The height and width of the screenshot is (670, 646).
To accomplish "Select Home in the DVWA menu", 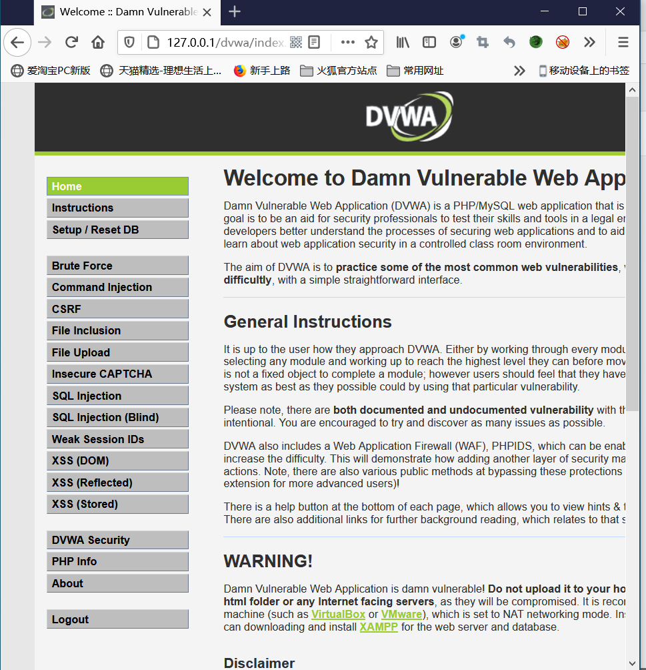I will coord(117,186).
